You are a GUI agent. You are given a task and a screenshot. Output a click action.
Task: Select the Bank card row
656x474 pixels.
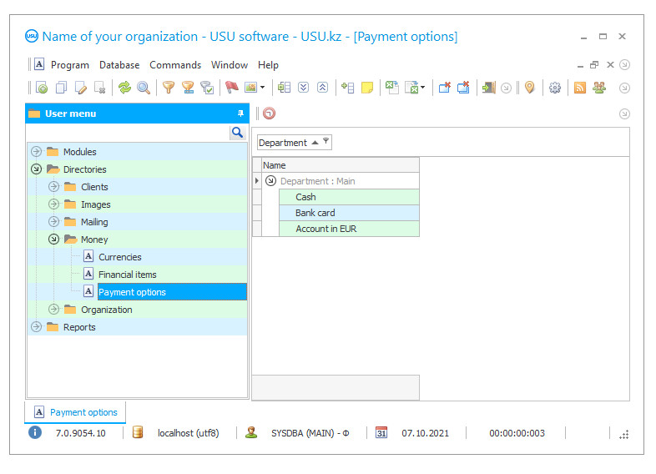(x=349, y=213)
